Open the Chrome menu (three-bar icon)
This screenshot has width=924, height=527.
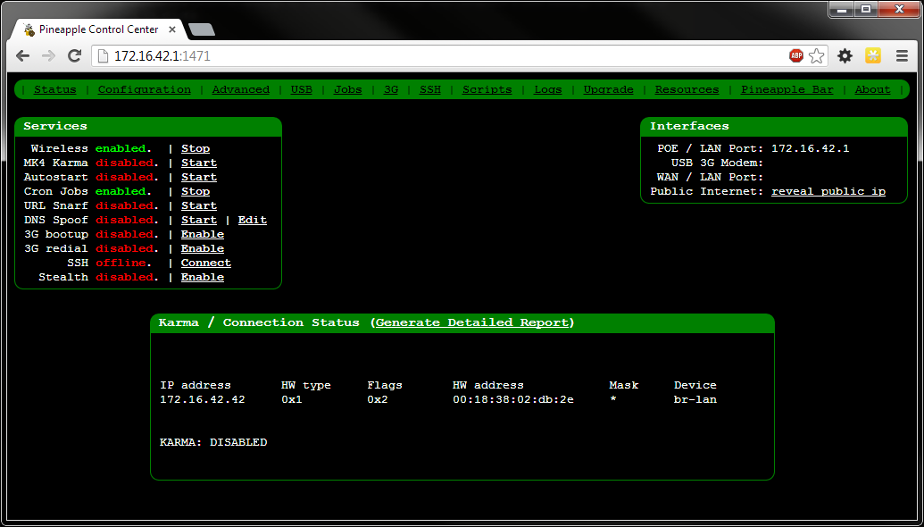point(902,56)
